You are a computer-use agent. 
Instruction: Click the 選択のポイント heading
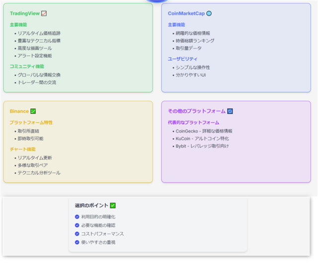[x=91, y=206]
